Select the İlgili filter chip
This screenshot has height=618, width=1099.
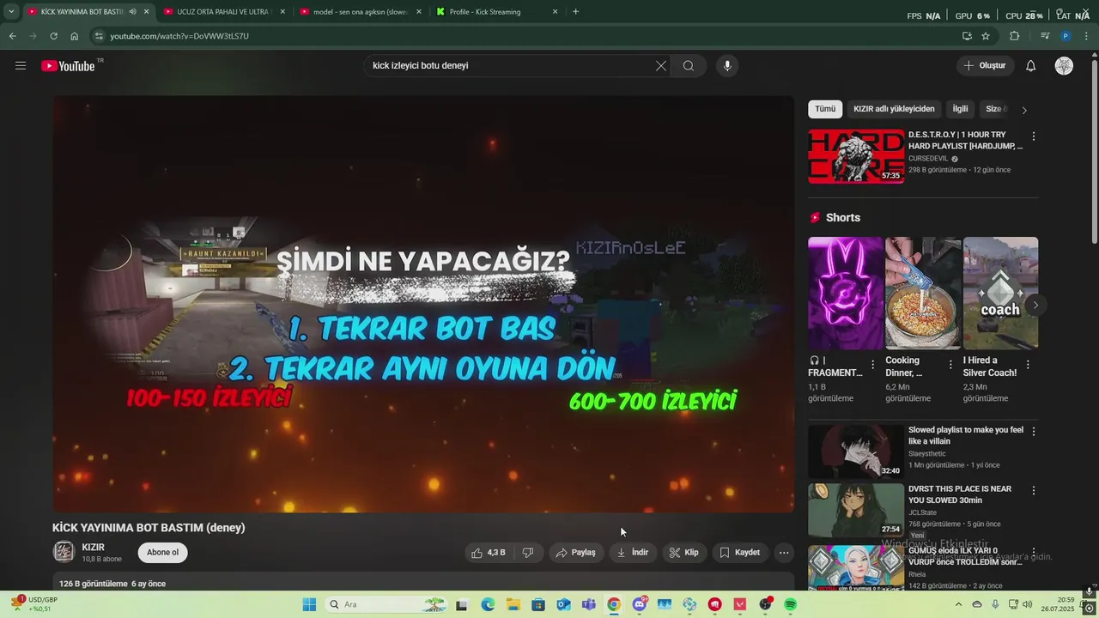960,109
